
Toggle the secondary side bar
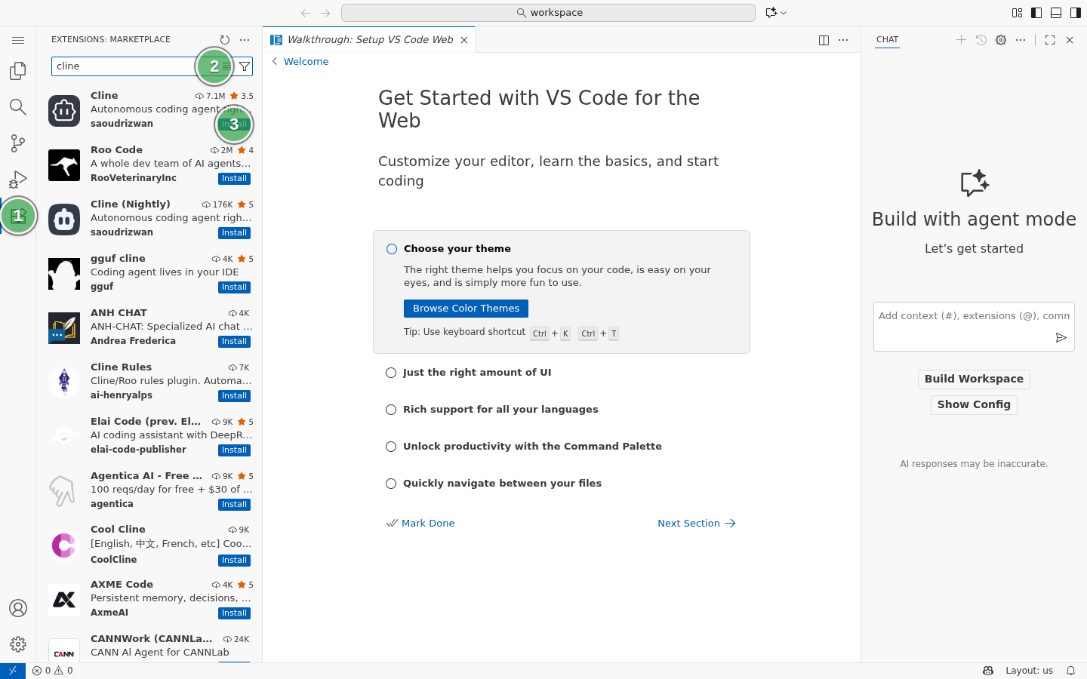tap(1076, 13)
